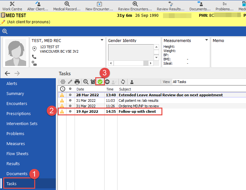Expand the Measurements panel dropdown arrow

(x=207, y=40)
